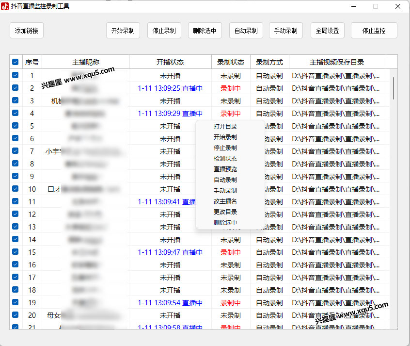Viewport: 410px width, 346px height.
Task: Uncheck the checkbox for row 1
Action: click(x=16, y=75)
